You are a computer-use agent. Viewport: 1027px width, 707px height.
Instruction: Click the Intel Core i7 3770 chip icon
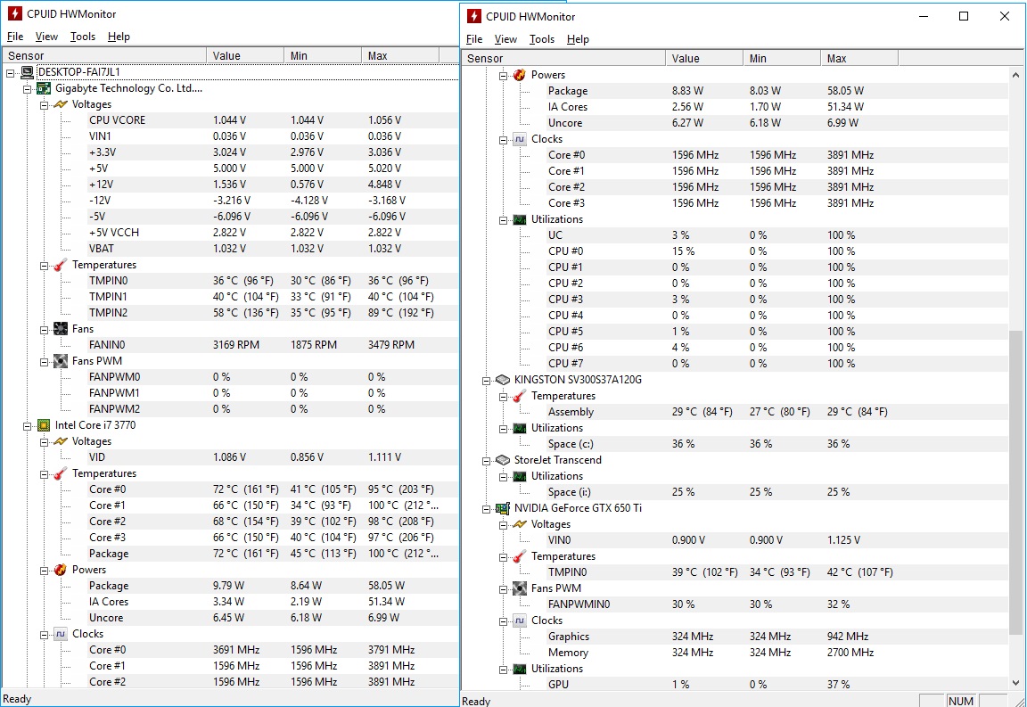pos(44,425)
